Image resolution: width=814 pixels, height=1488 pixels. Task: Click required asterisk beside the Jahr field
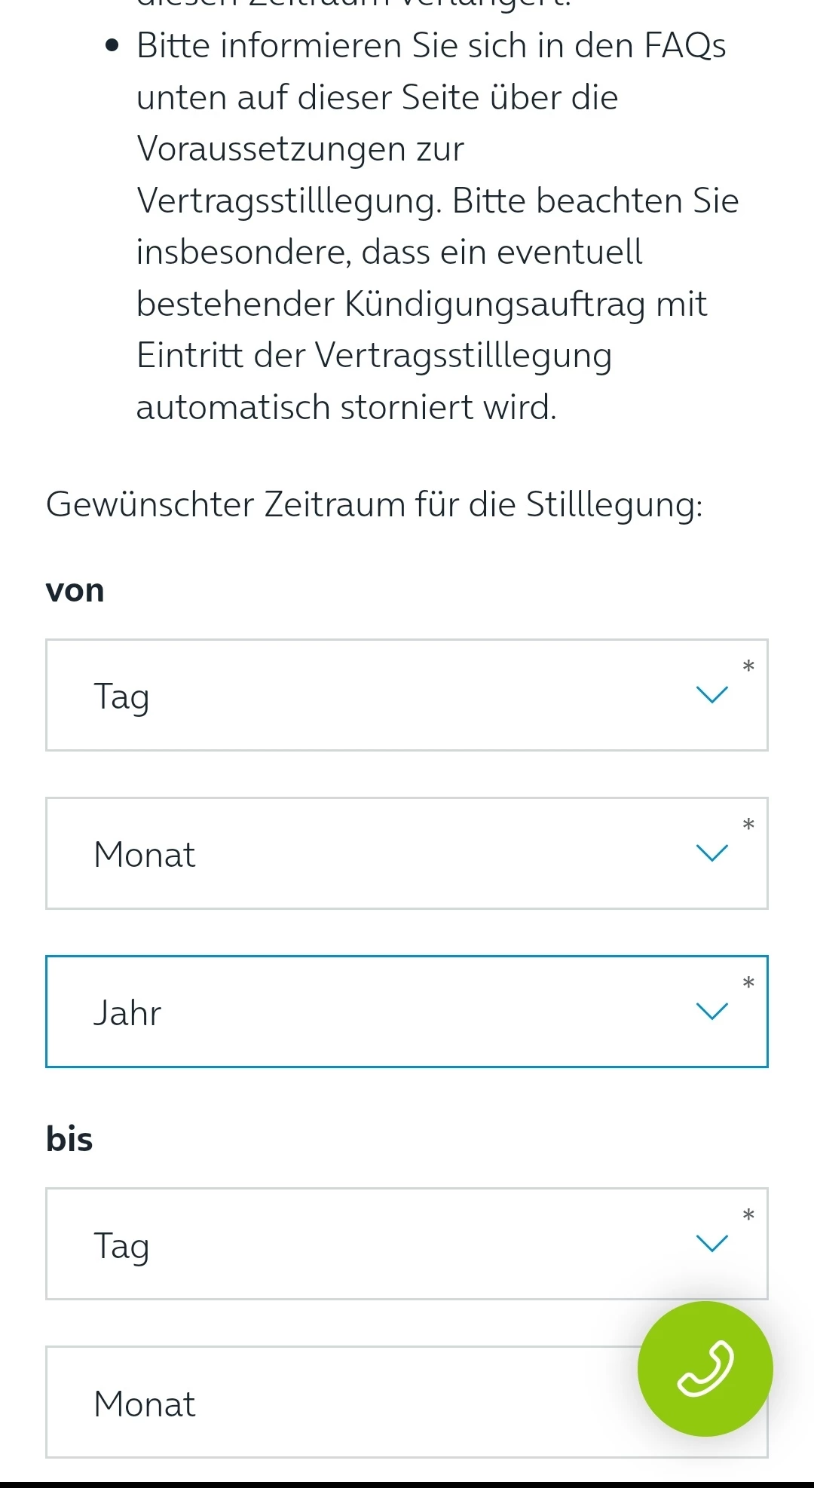pyautogui.click(x=748, y=983)
